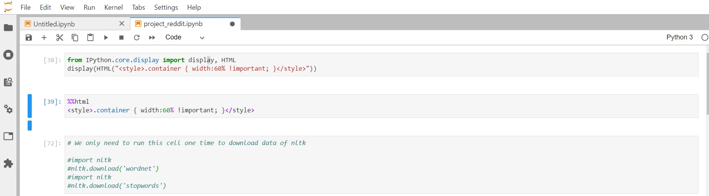Open the Settings menu
Image resolution: width=709 pixels, height=196 pixels.
(166, 7)
